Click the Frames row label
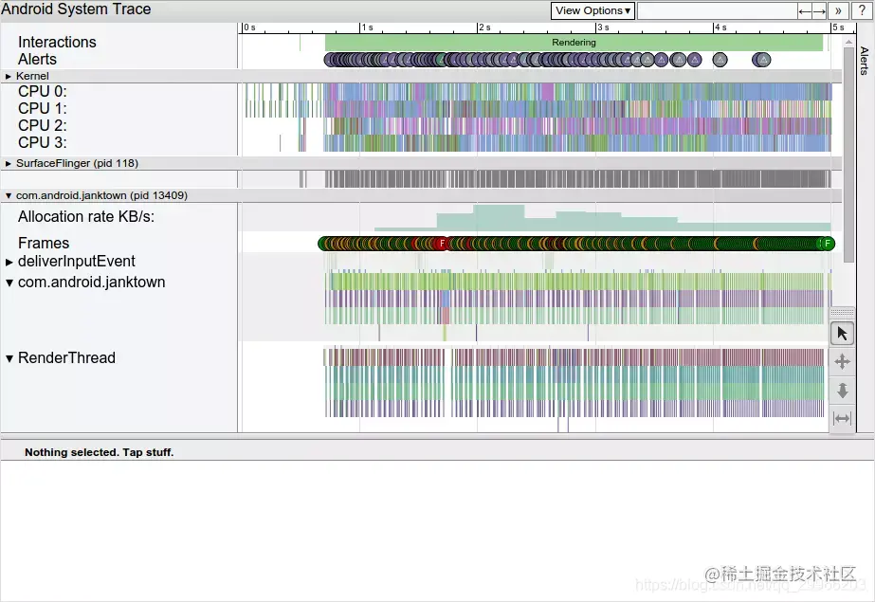Screen dimensions: 875x602 click(44, 244)
